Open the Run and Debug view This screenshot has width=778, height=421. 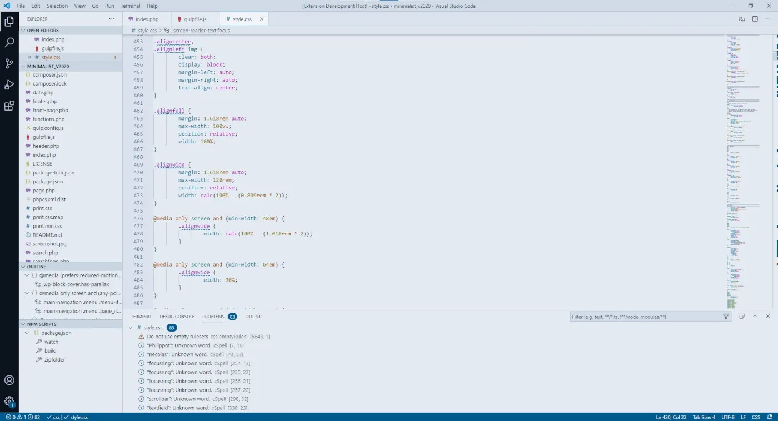pyautogui.click(x=9, y=85)
